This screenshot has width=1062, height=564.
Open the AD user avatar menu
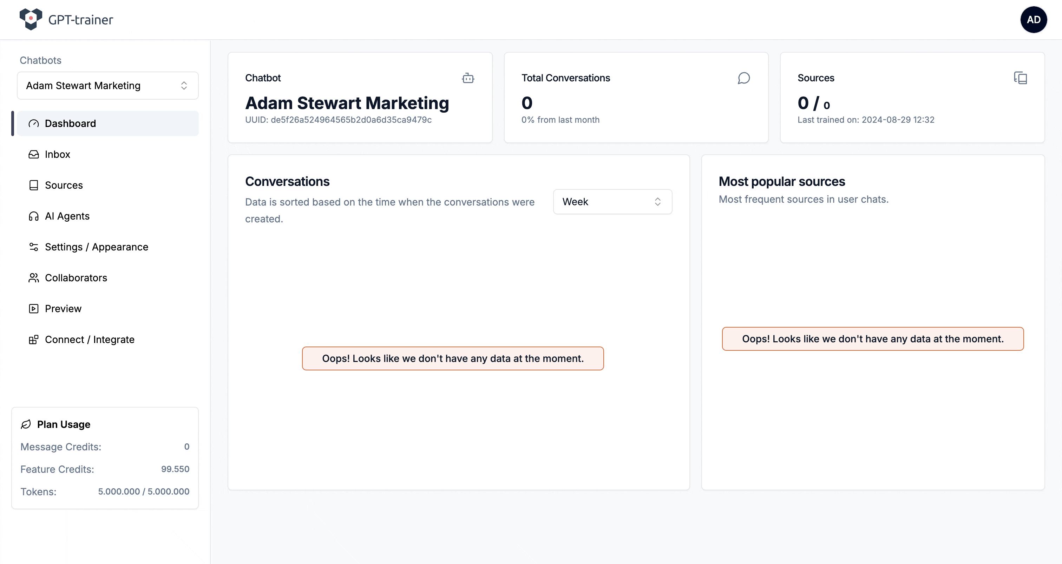pos(1033,19)
